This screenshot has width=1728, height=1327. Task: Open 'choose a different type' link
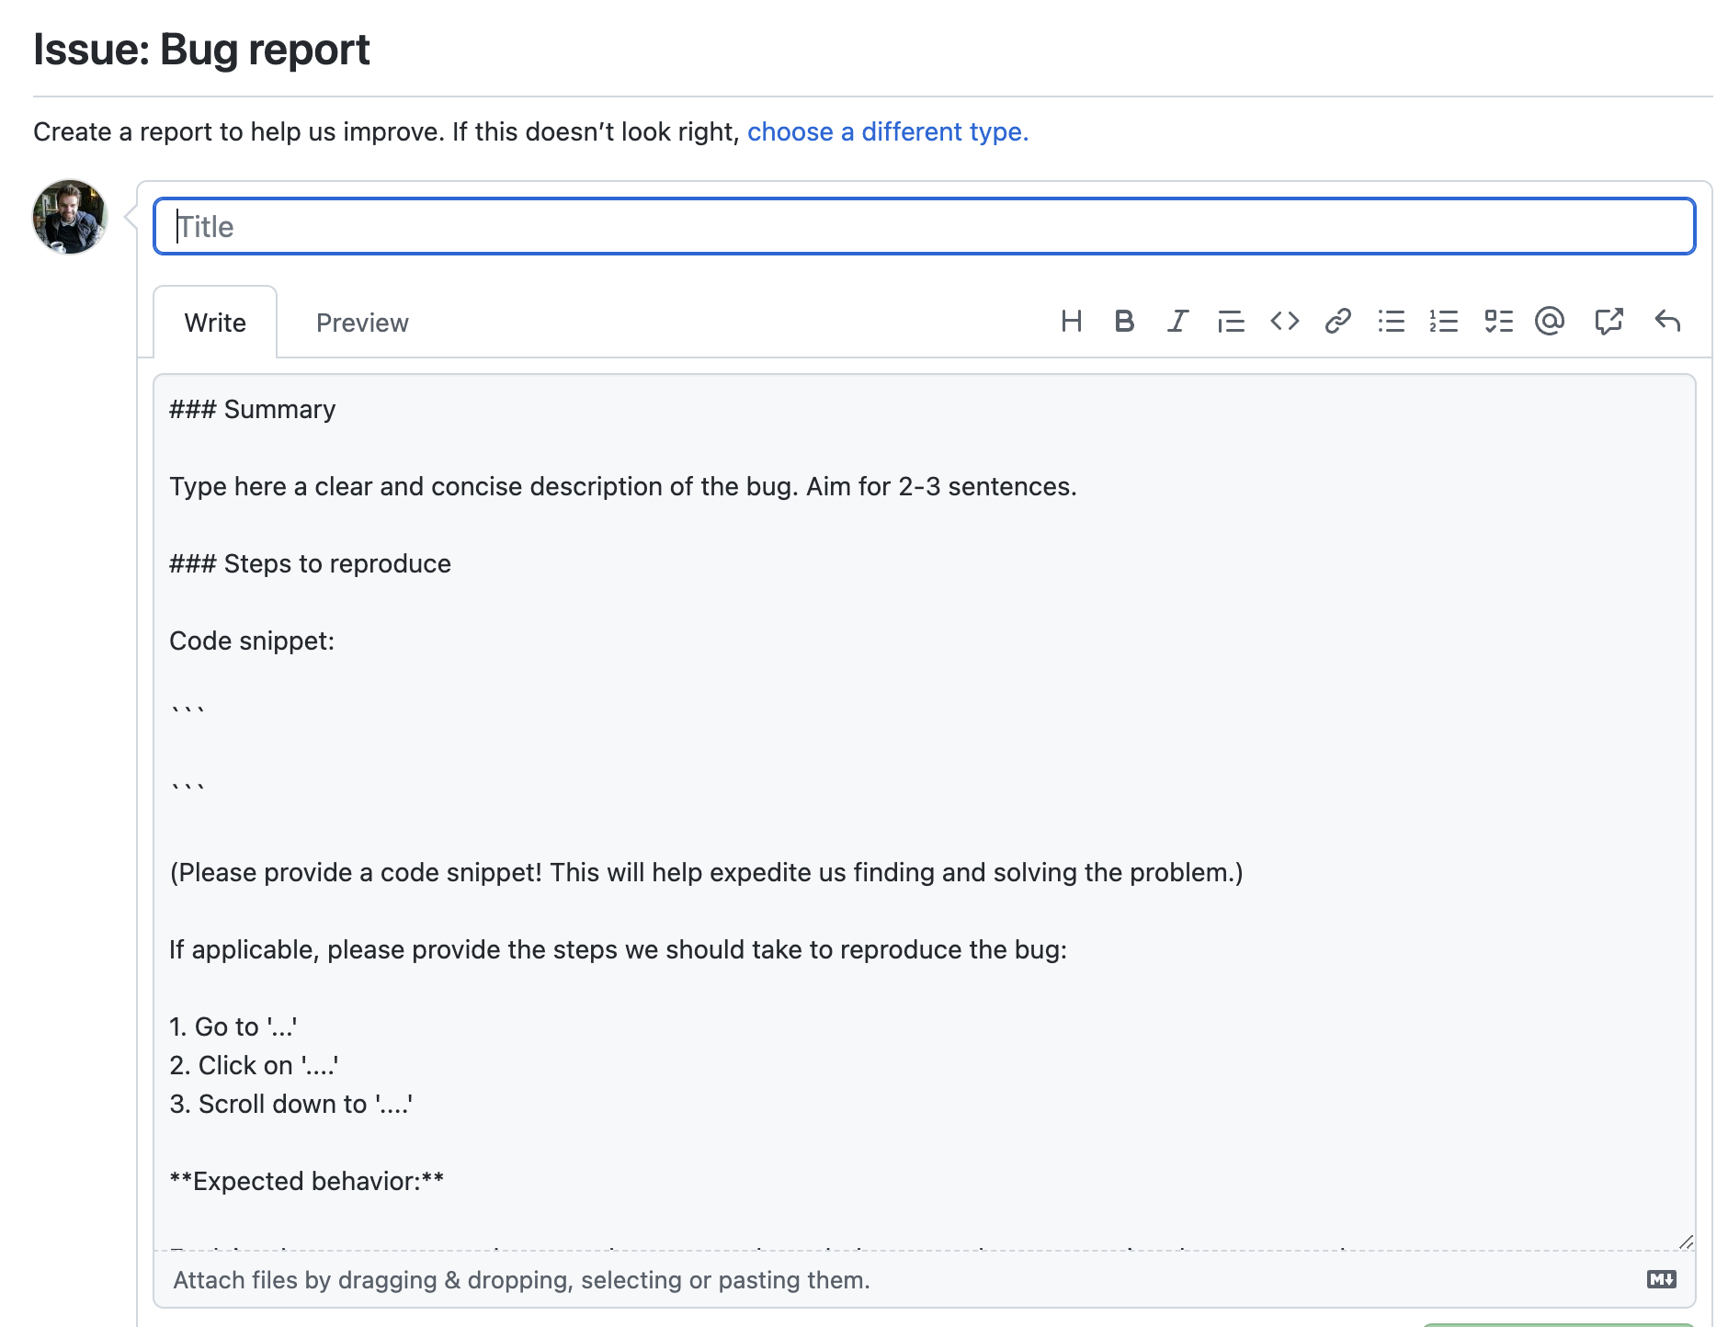pyautogui.click(x=888, y=131)
